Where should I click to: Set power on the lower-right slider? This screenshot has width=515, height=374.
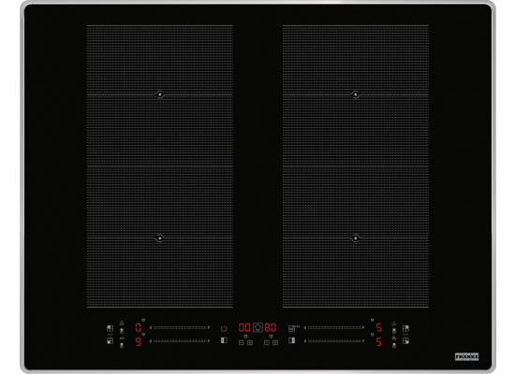pos(334,341)
